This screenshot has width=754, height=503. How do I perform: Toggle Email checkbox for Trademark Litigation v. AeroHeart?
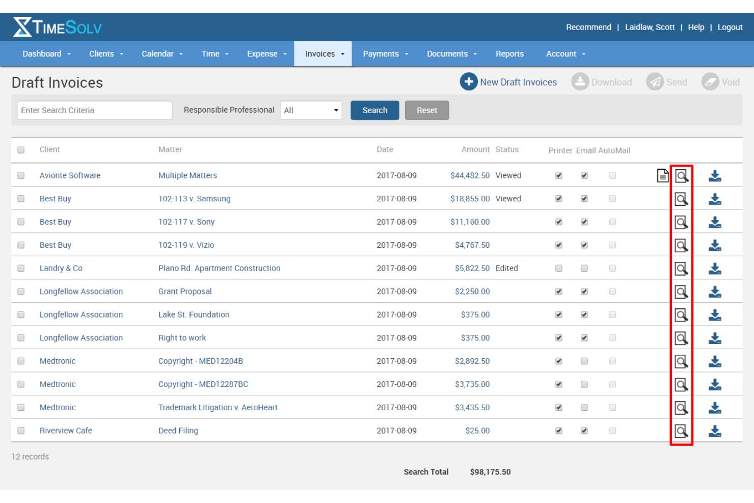pos(584,407)
